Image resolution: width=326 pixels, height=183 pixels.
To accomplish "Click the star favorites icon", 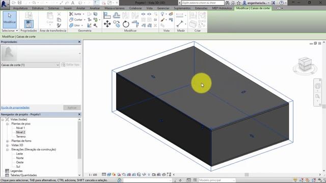I will point(239,3).
